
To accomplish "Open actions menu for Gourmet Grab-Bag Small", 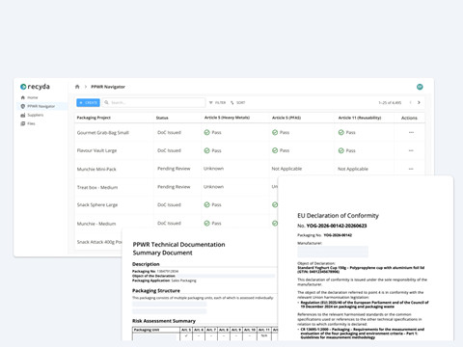I will point(411,132).
